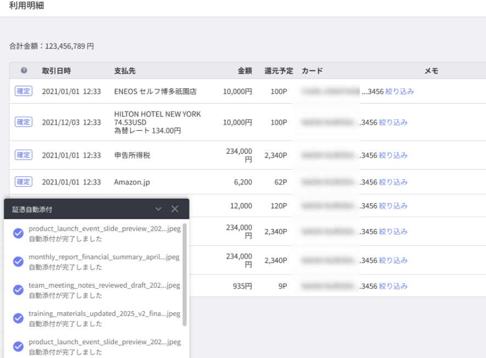Click the 確定 badge on ENEOS row

click(24, 91)
